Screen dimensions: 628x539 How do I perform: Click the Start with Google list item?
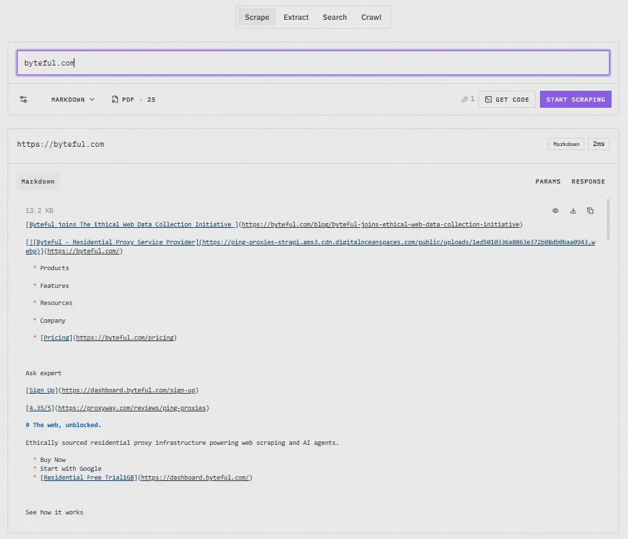tap(71, 469)
